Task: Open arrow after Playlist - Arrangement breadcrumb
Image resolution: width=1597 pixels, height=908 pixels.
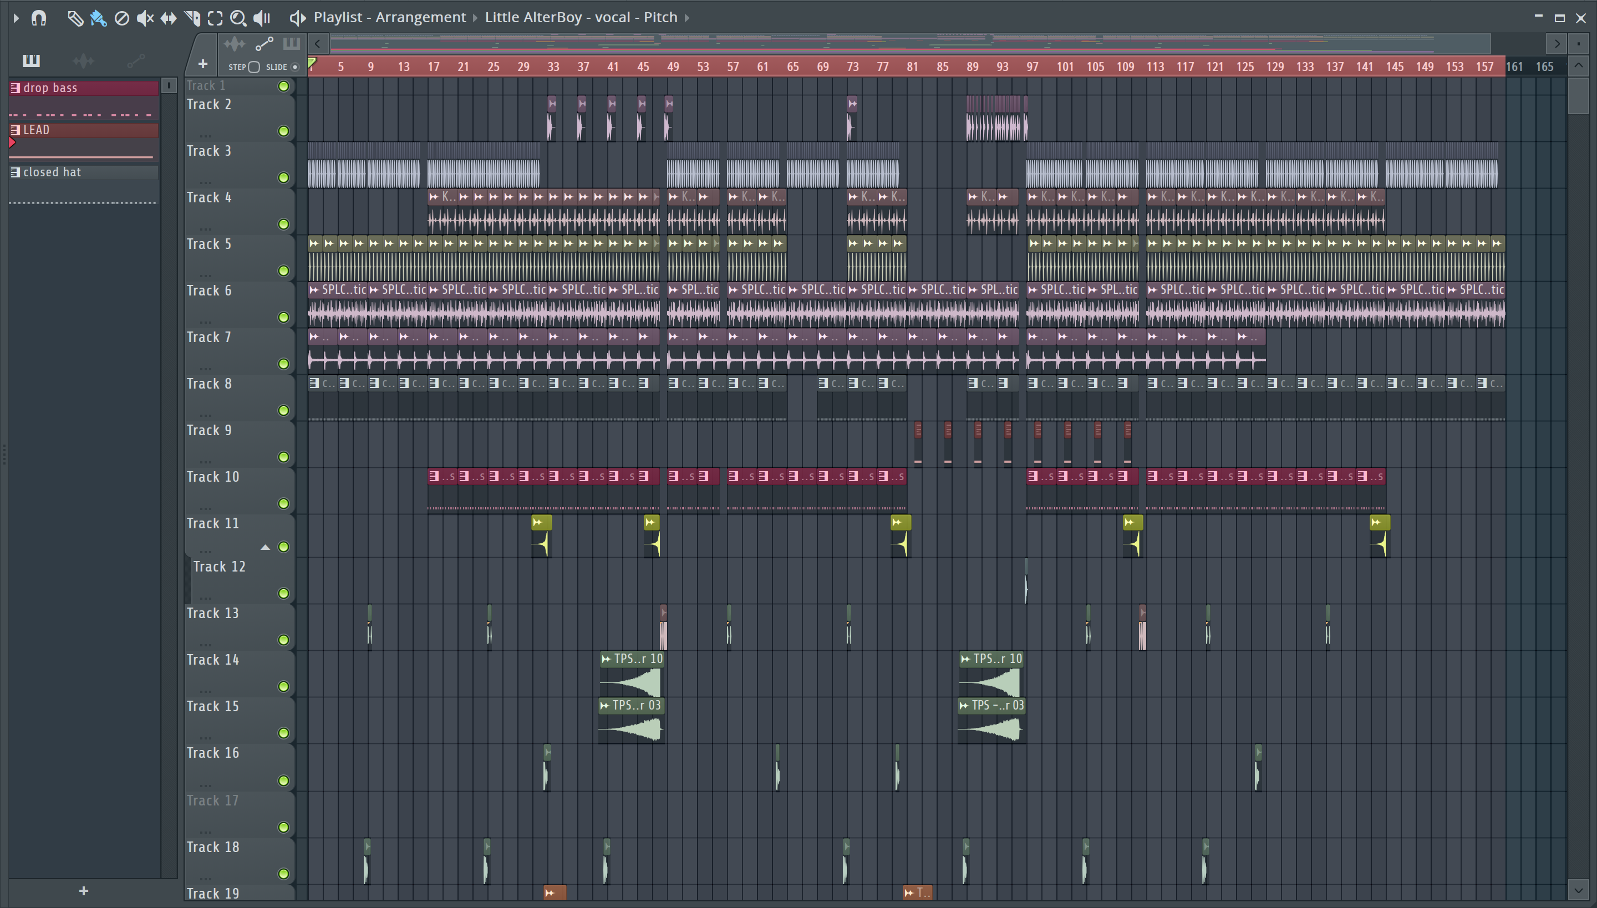Action: [475, 18]
